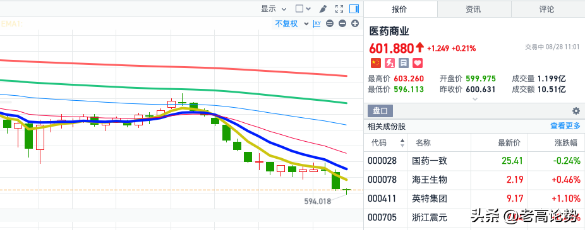
Task: Open the gear settings for 盘口
Action: 576,111
